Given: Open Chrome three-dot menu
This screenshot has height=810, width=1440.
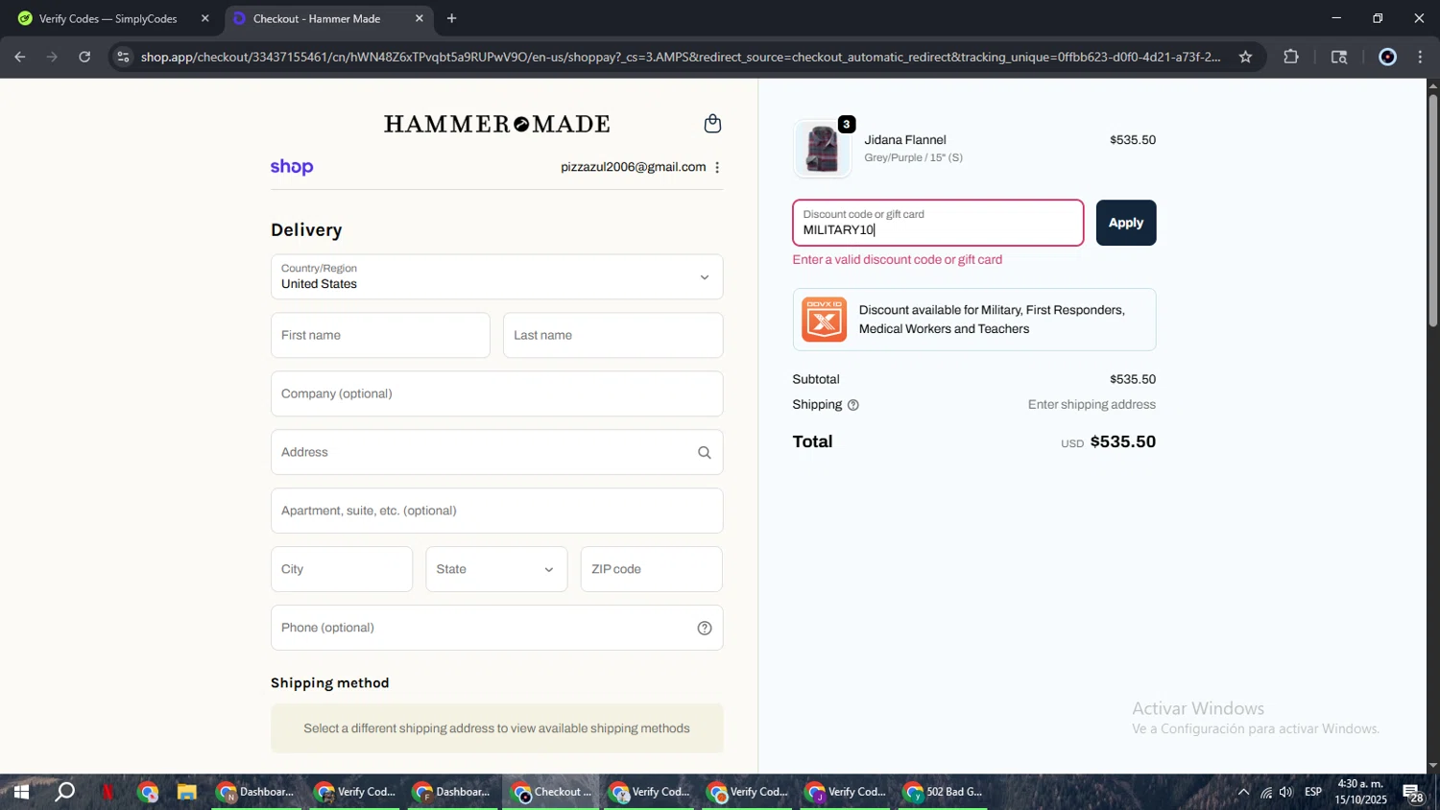Looking at the screenshot, I should click(x=1420, y=57).
